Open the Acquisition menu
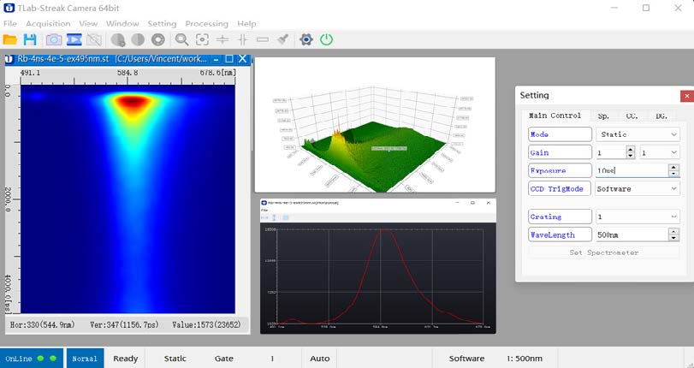694x368 pixels. 48,23
